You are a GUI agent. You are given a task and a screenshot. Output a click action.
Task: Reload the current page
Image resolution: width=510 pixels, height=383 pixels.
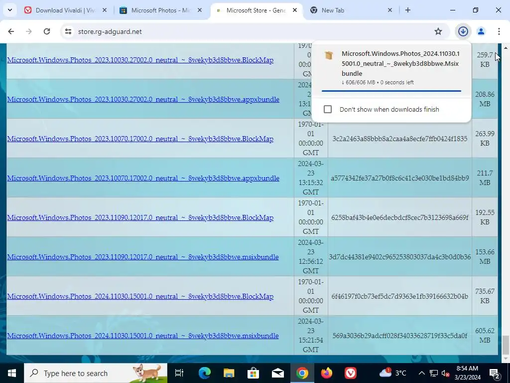47,31
